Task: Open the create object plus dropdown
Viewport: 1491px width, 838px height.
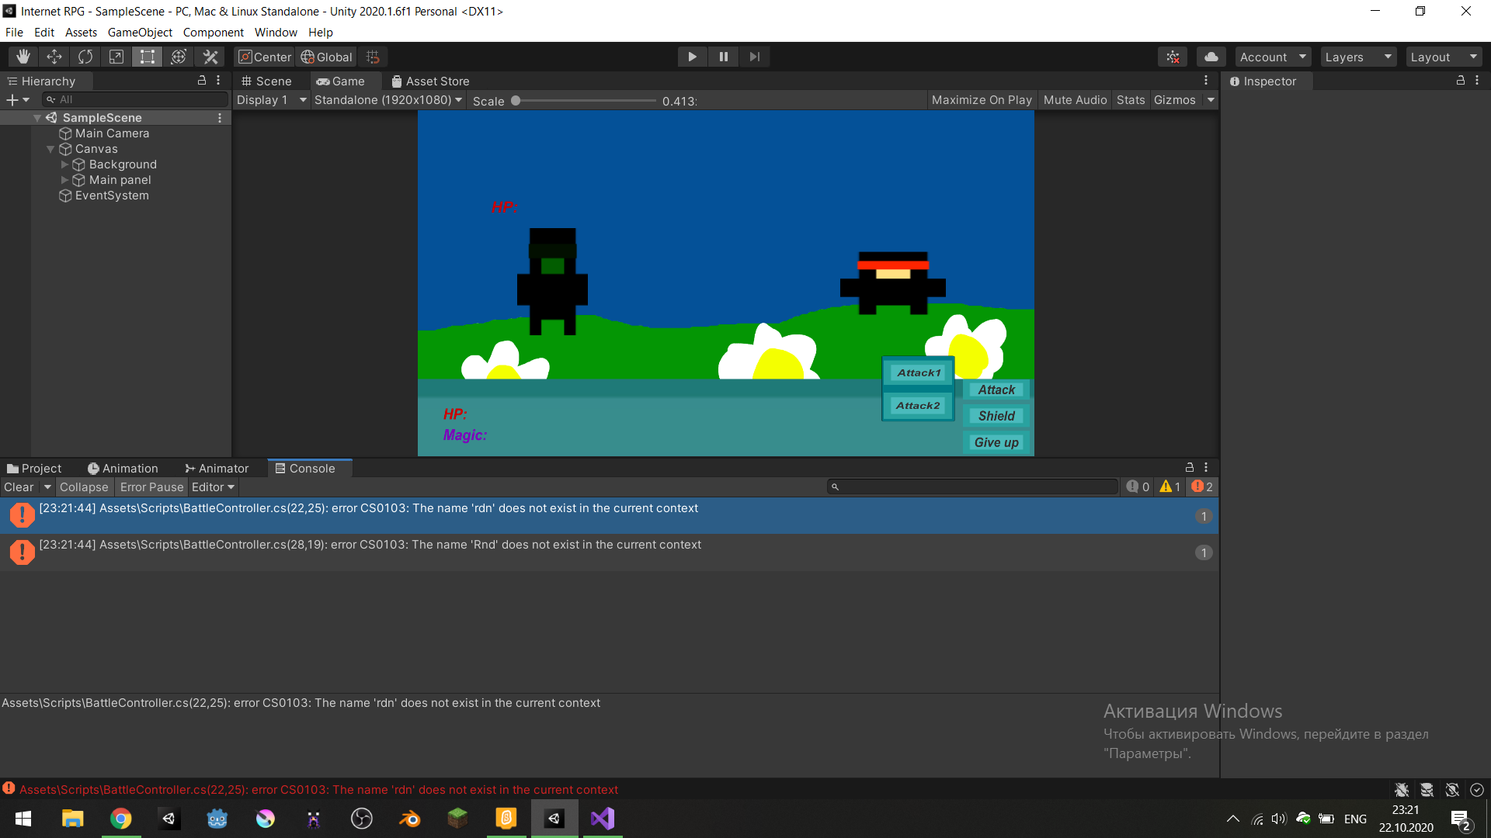Action: (x=18, y=99)
